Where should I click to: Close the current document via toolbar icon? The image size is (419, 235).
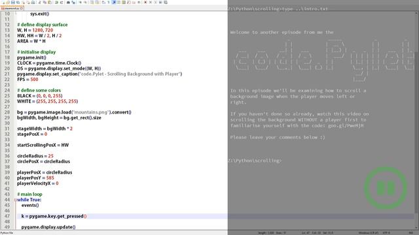pos(23,3)
